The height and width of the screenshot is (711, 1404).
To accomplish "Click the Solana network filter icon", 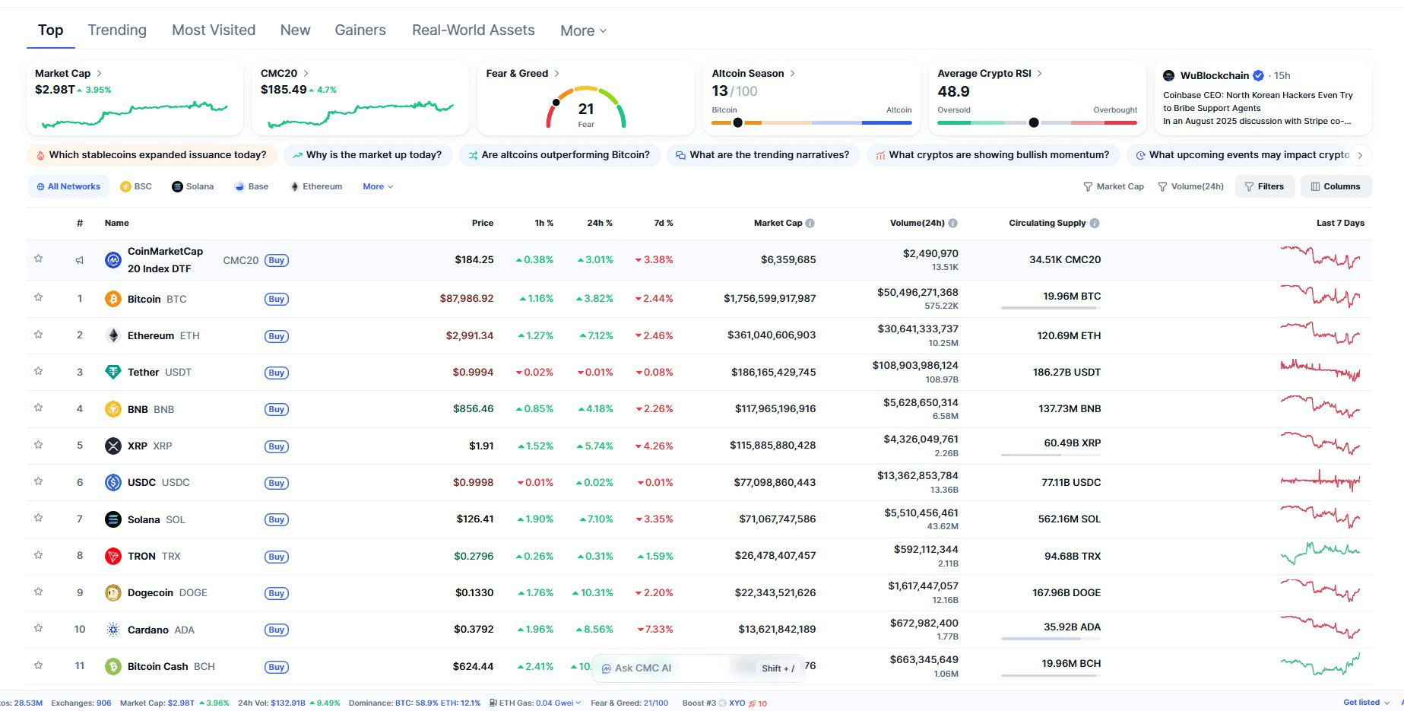I will [x=177, y=187].
